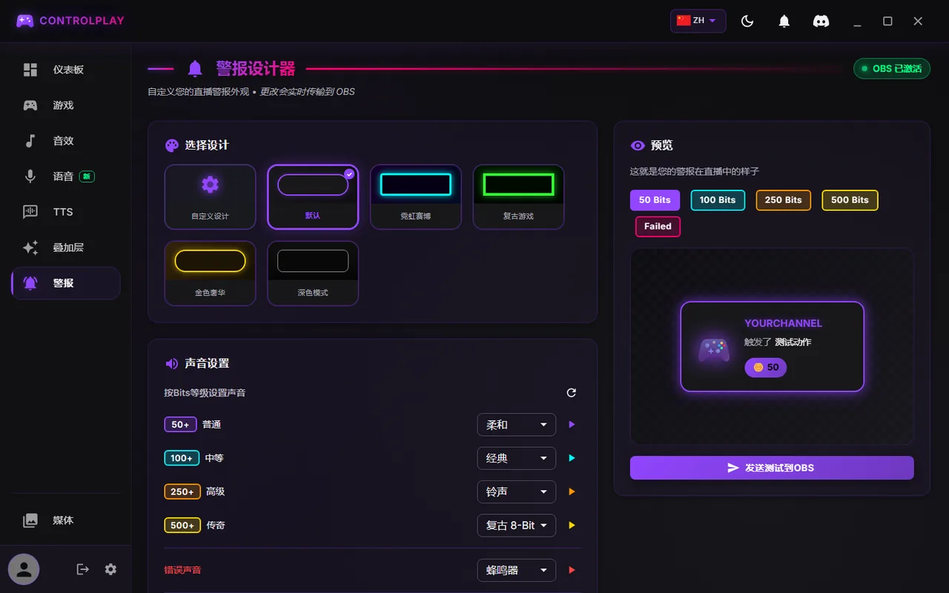The width and height of the screenshot is (949, 593).
Task: Preview the 250+ 高级 sound
Action: click(x=572, y=491)
